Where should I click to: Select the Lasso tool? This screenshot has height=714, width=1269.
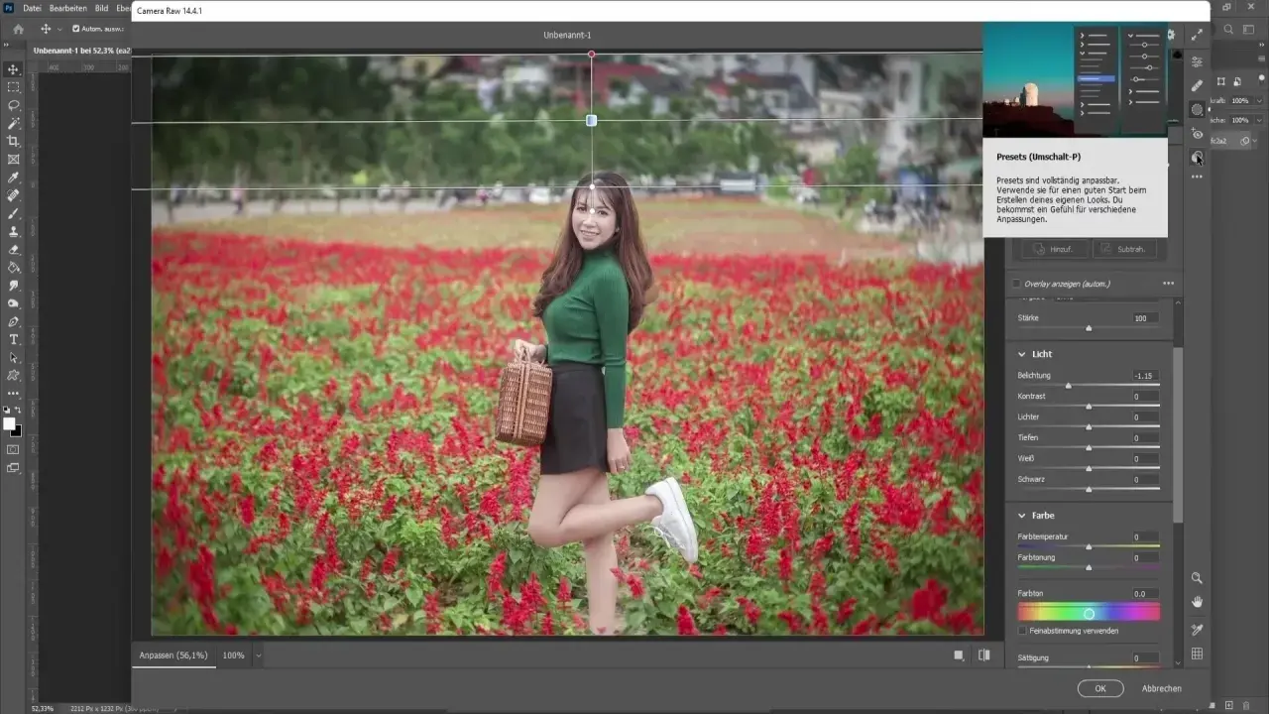click(x=14, y=105)
